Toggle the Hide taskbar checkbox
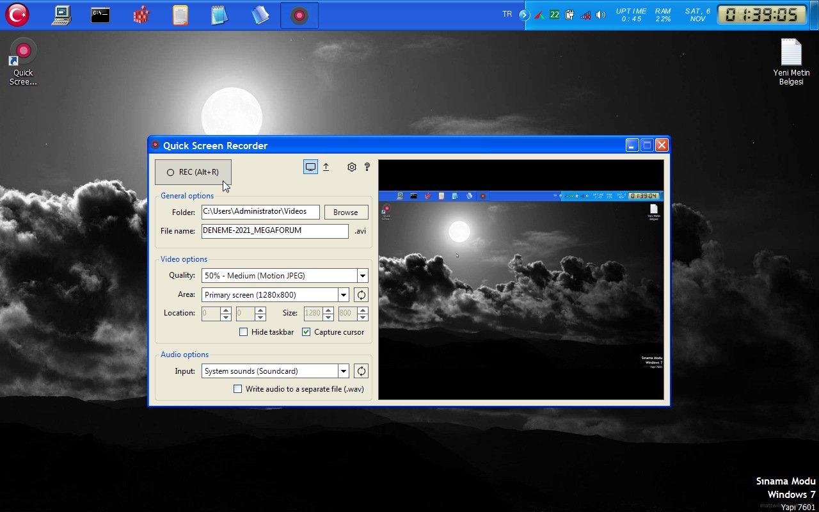The image size is (819, 512). [243, 332]
